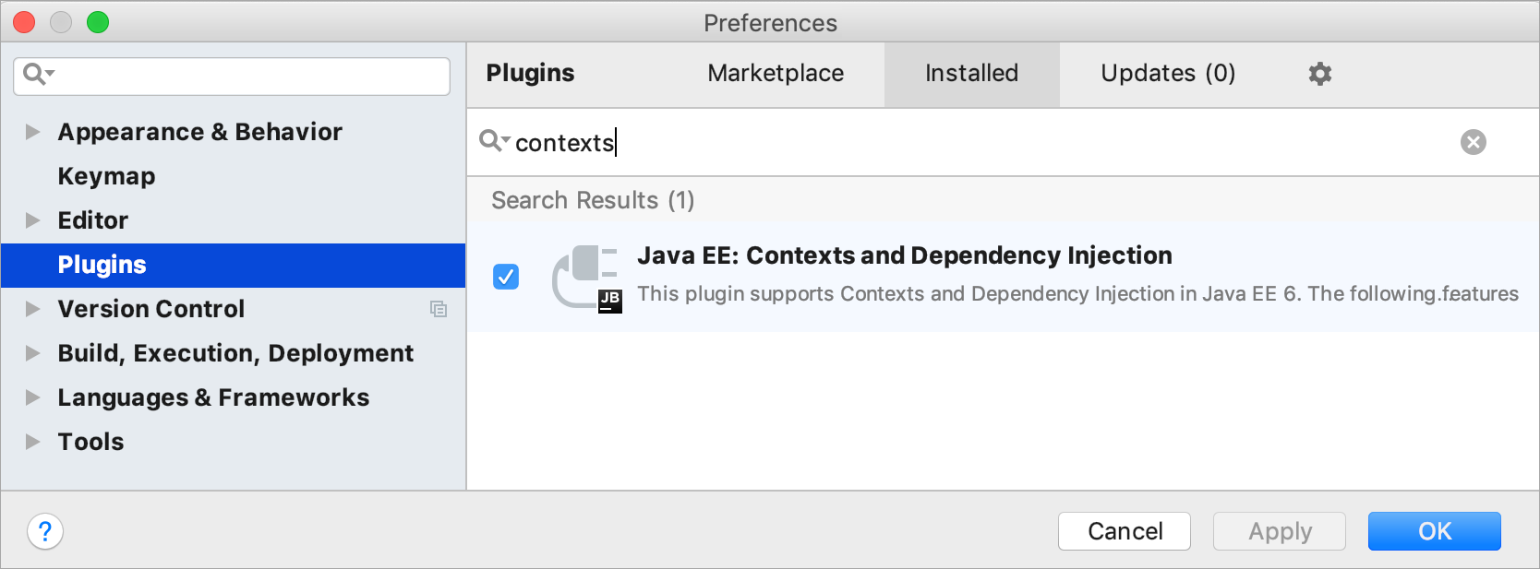The height and width of the screenshot is (569, 1540).
Task: Expand the Appearance & Behavior section
Action: (33, 132)
